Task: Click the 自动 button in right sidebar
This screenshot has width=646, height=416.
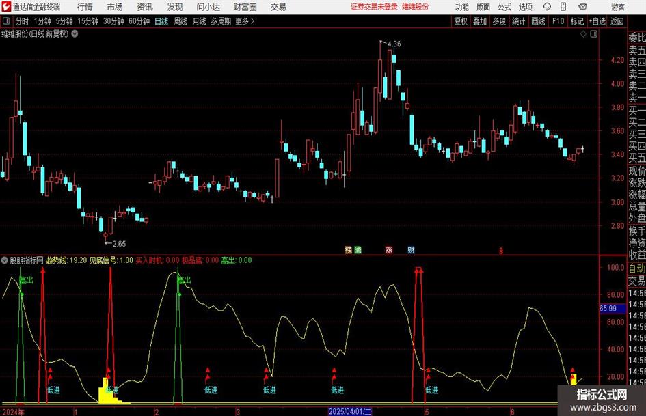Action: (636, 268)
